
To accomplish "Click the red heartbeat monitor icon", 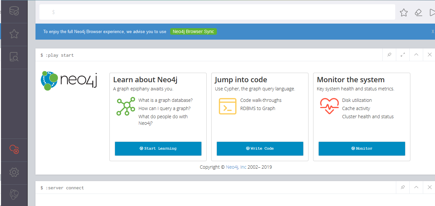I will 329,106.
